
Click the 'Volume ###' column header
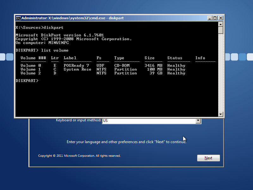33,58
